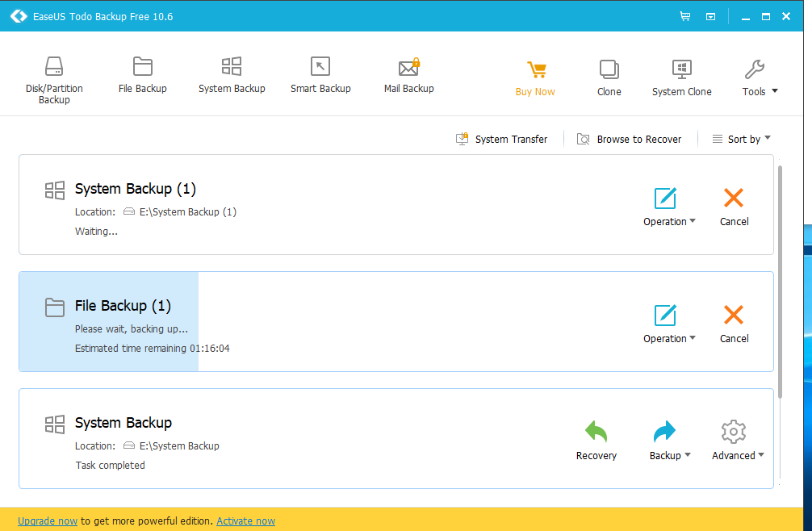
Task: Open Operation menu for System Backup (1)
Action: coord(669,207)
